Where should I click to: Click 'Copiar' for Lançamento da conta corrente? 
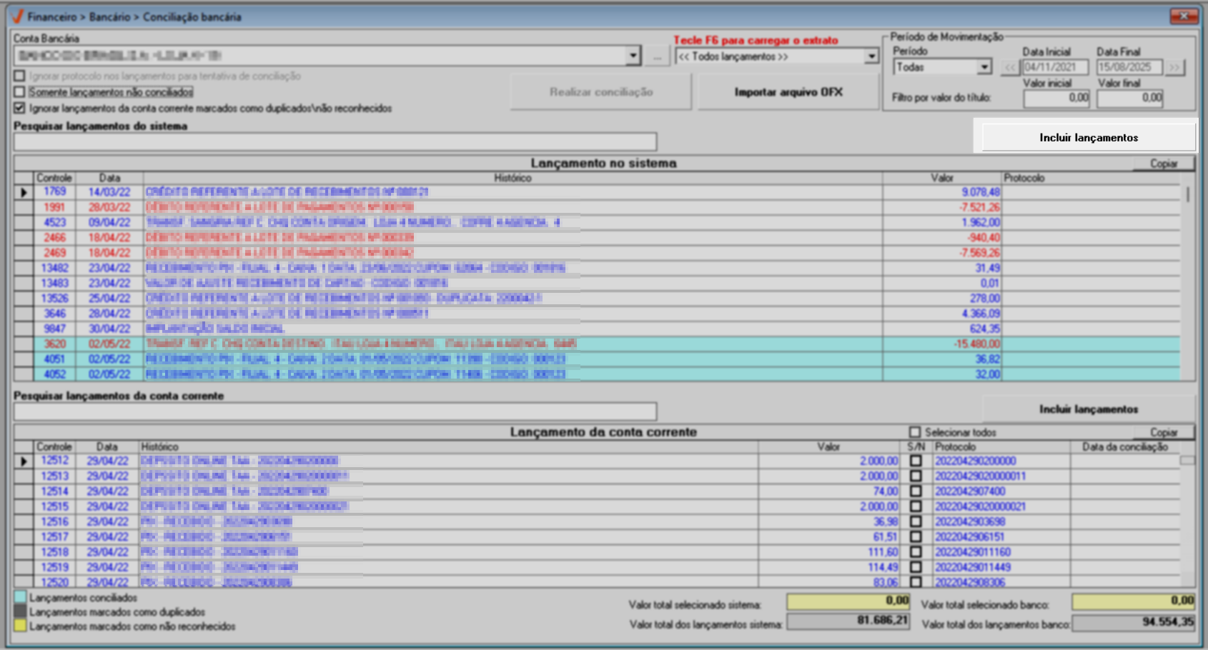pyautogui.click(x=1164, y=432)
